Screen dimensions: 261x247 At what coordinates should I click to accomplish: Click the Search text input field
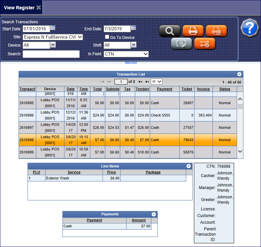click(x=51, y=54)
